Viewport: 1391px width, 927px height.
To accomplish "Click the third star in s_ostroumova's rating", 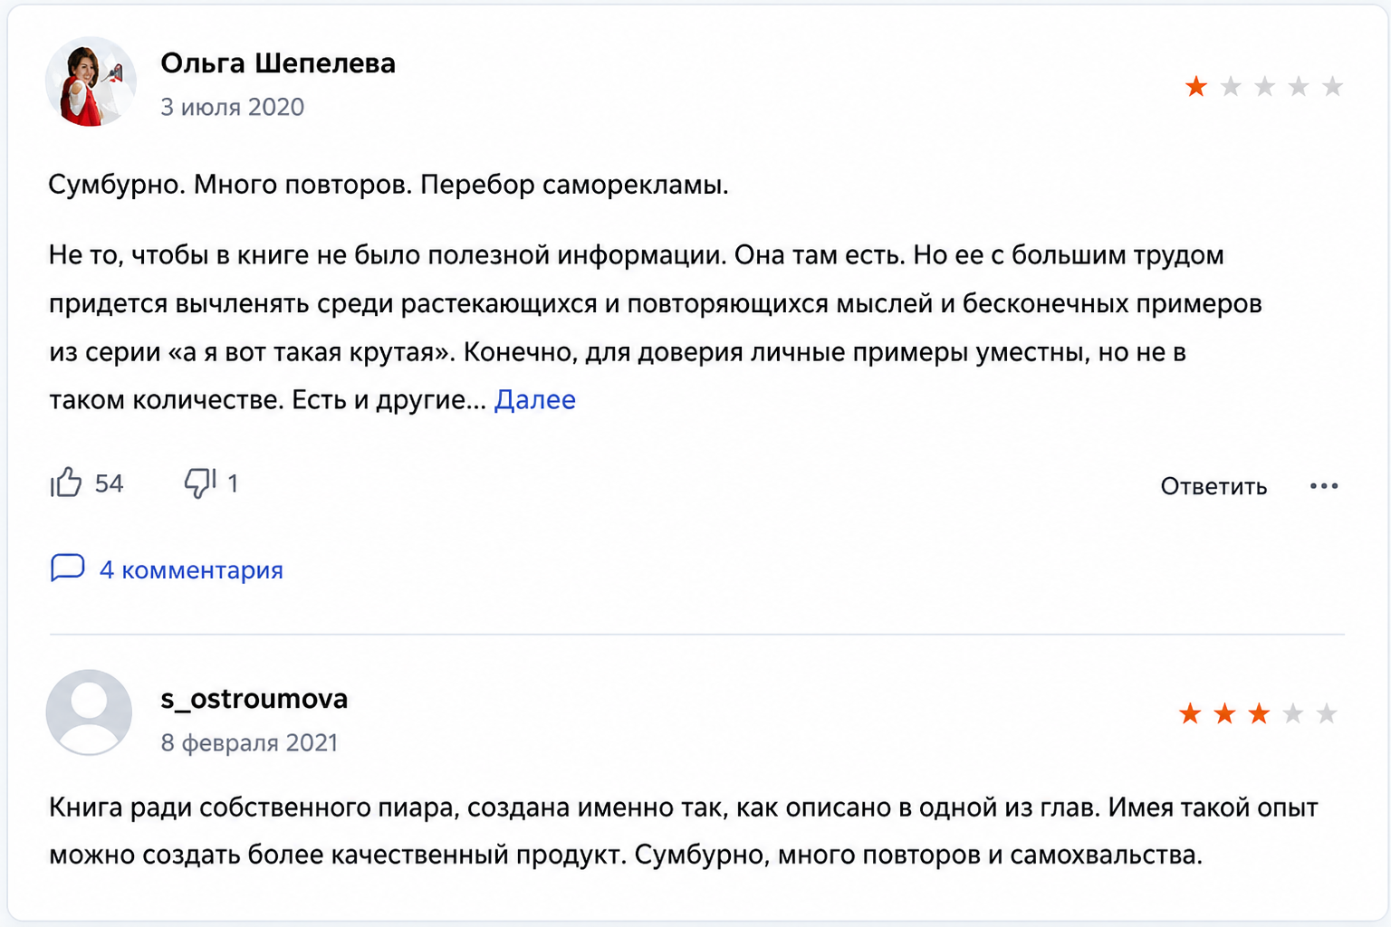I will 1259,713.
